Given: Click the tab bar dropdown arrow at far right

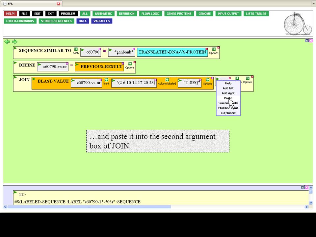Looking at the screenshot, I should 314,3.
